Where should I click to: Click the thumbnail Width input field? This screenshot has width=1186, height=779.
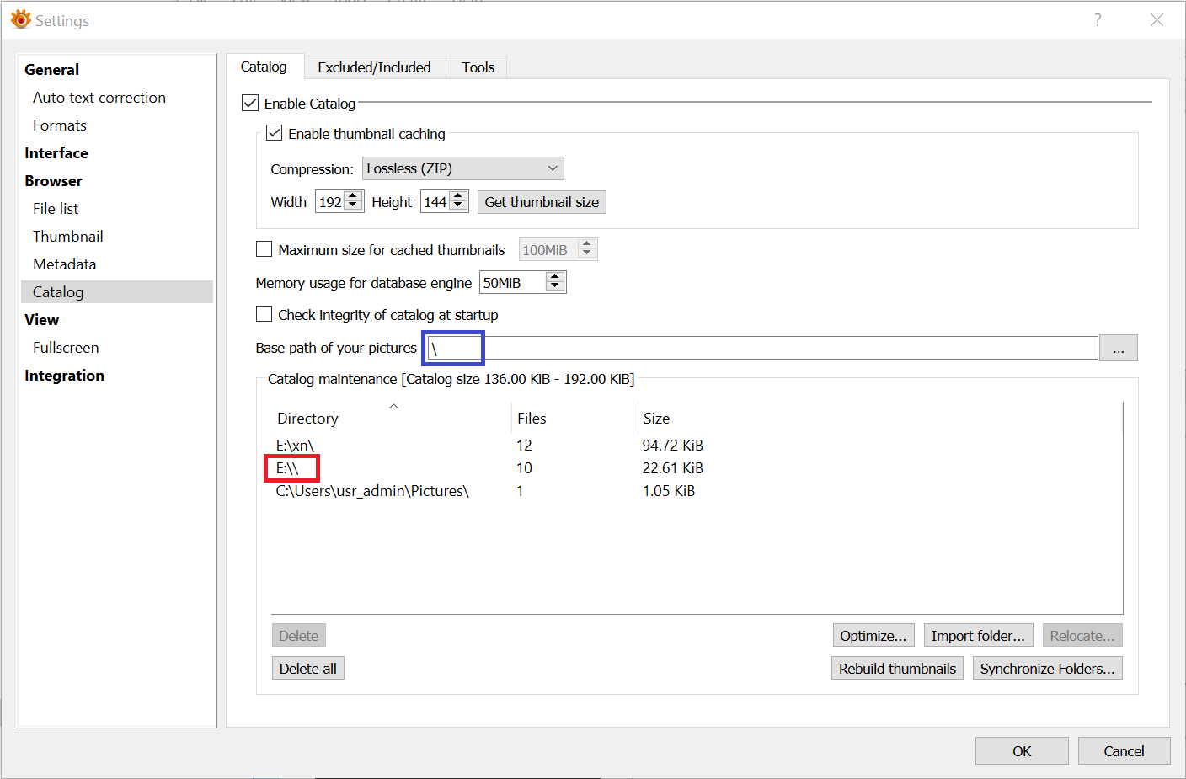coord(330,202)
